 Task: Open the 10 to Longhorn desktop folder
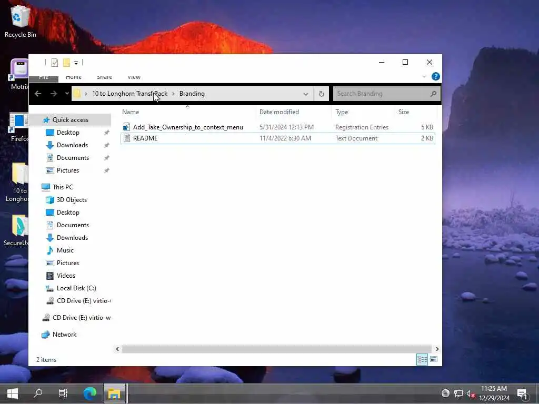pos(17,183)
